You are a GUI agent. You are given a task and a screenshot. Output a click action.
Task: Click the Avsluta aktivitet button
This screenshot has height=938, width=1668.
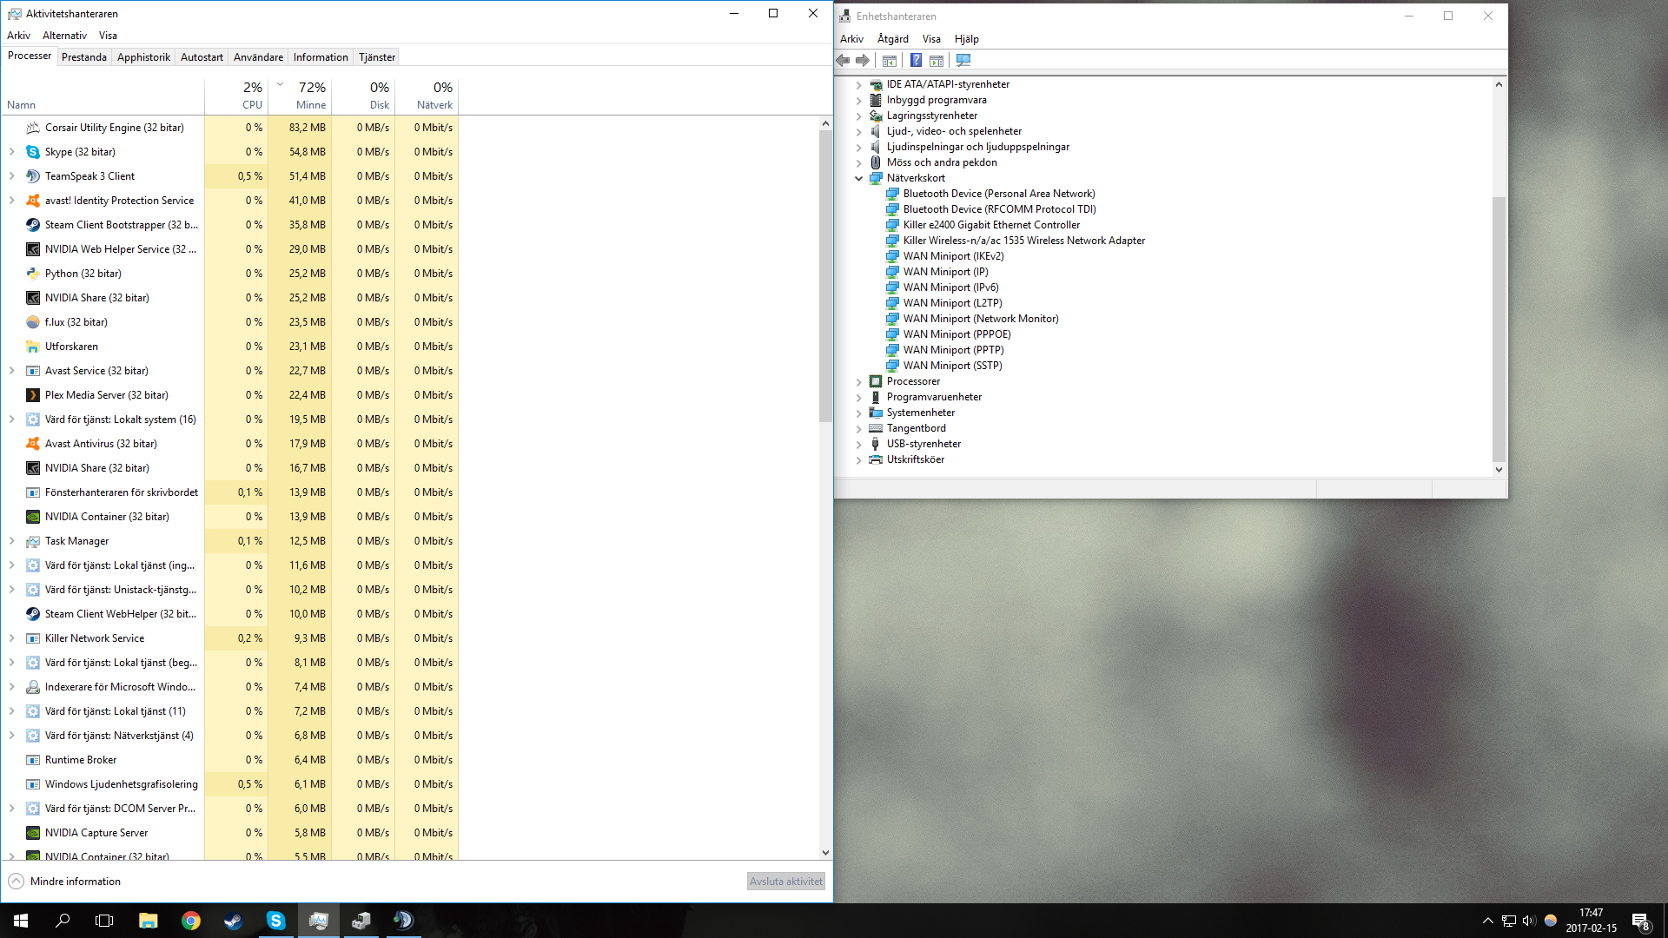pyautogui.click(x=785, y=882)
